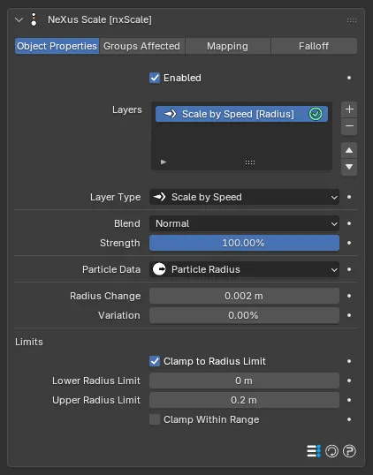Click the nxScale modifier icon in header

point(34,19)
